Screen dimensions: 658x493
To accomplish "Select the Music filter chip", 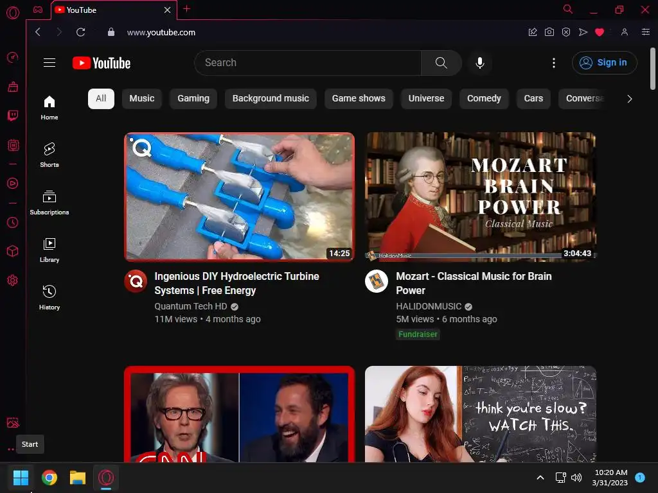I will click(x=142, y=98).
